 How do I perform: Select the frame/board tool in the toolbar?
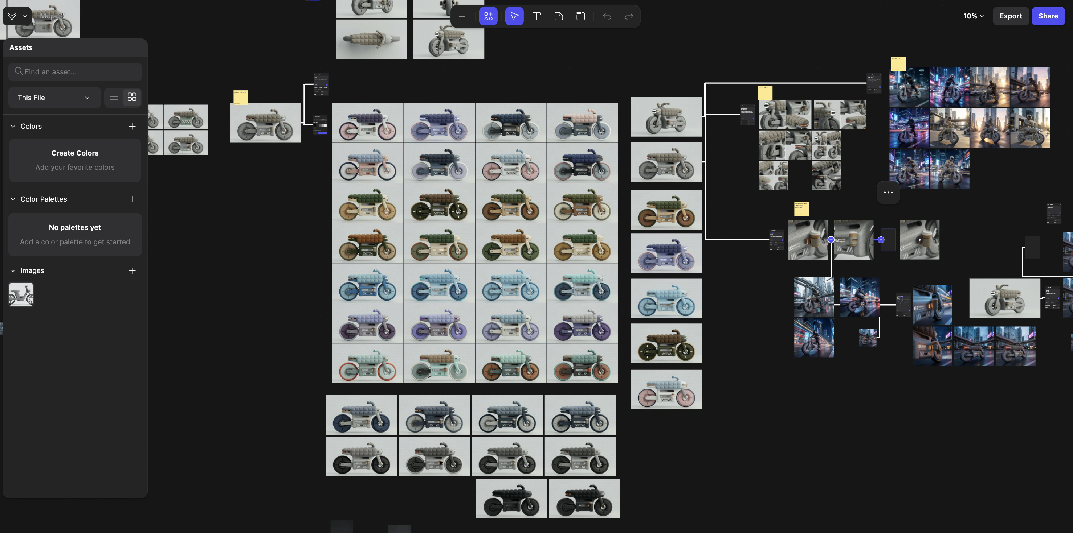pos(580,16)
